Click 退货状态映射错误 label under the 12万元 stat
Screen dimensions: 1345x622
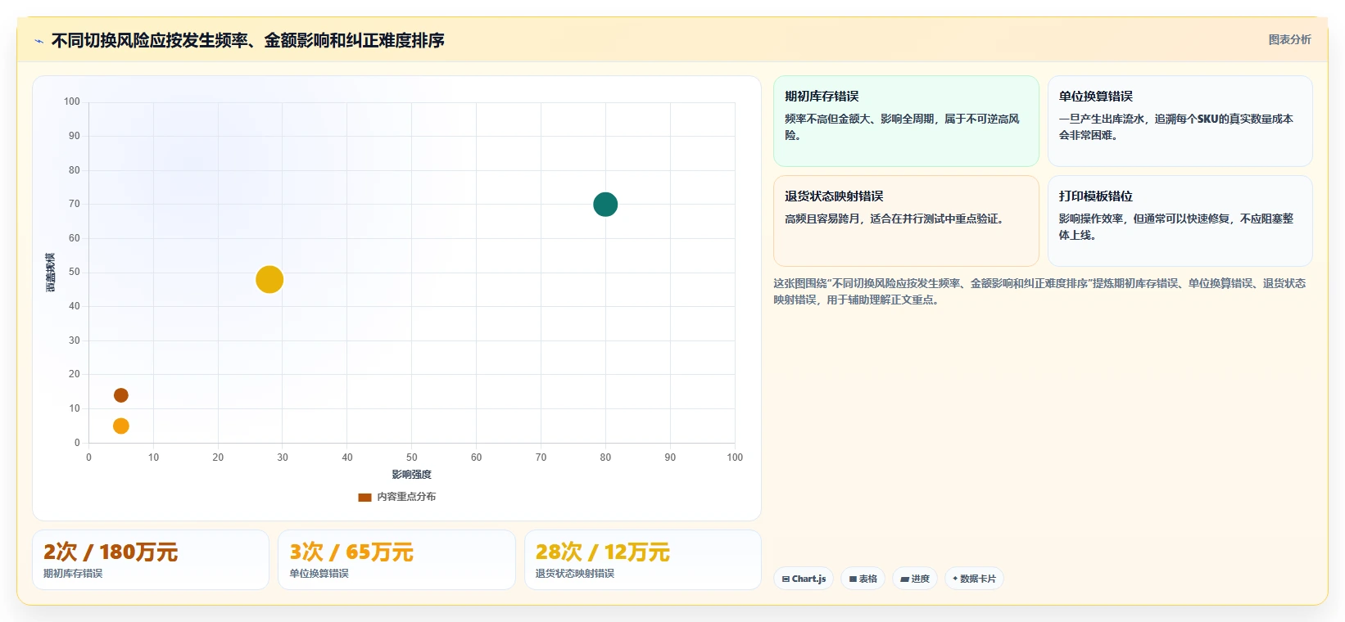click(x=575, y=574)
